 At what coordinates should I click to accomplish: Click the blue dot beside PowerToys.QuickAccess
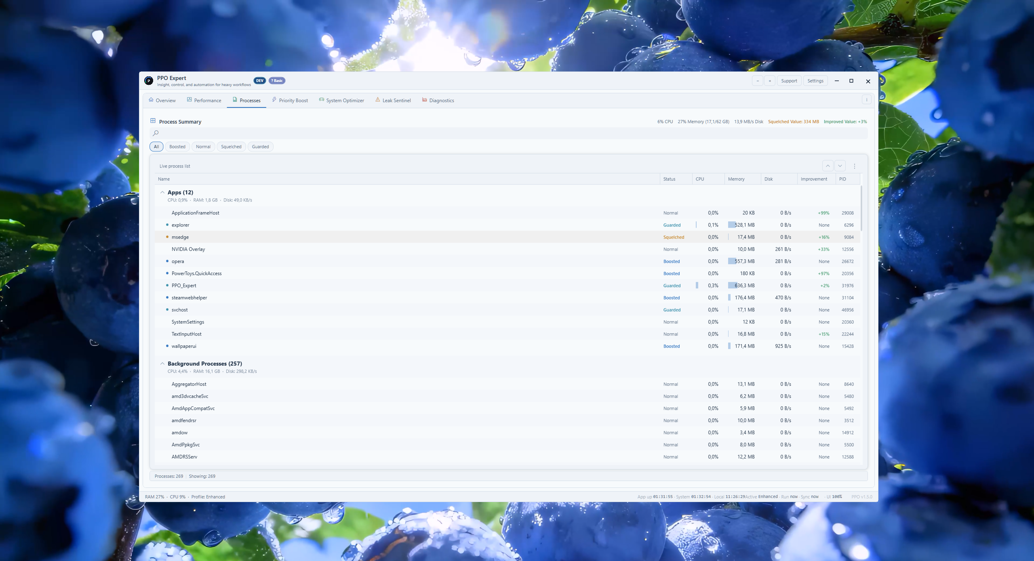[167, 273]
